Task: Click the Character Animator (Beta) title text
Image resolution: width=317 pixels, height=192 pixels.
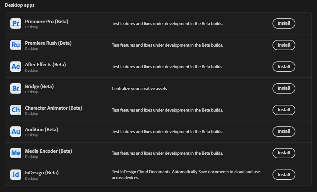Action: click(54, 108)
